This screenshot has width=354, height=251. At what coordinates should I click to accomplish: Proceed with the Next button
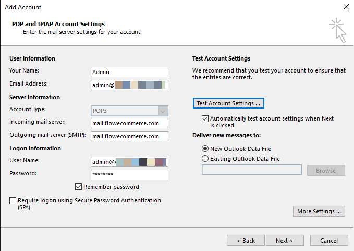coord(285,241)
